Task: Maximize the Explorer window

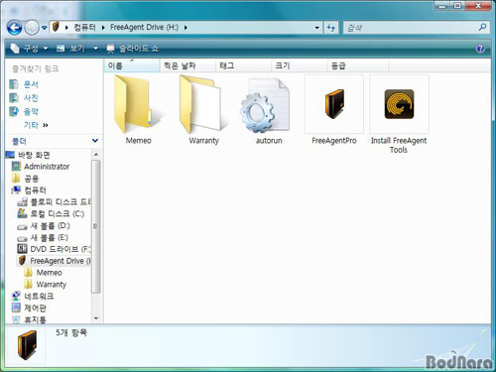Action: [457, 6]
